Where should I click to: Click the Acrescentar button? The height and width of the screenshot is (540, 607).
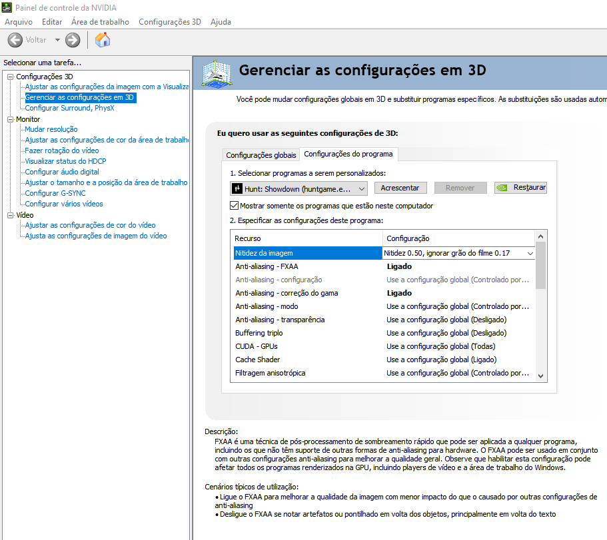coord(400,188)
